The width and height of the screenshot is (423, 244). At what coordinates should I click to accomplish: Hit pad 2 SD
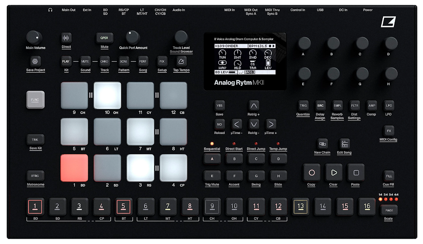coord(107,168)
